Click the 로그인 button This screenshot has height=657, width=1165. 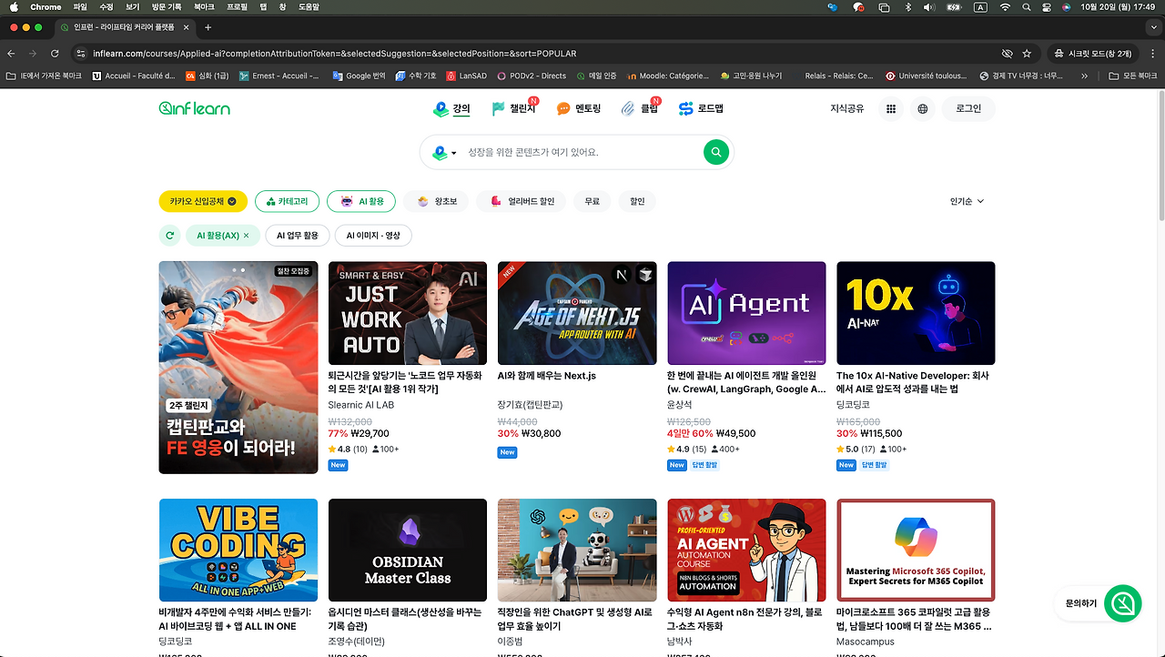click(968, 109)
